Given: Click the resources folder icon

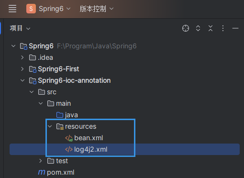Looking at the screenshot, I should 60,127.
